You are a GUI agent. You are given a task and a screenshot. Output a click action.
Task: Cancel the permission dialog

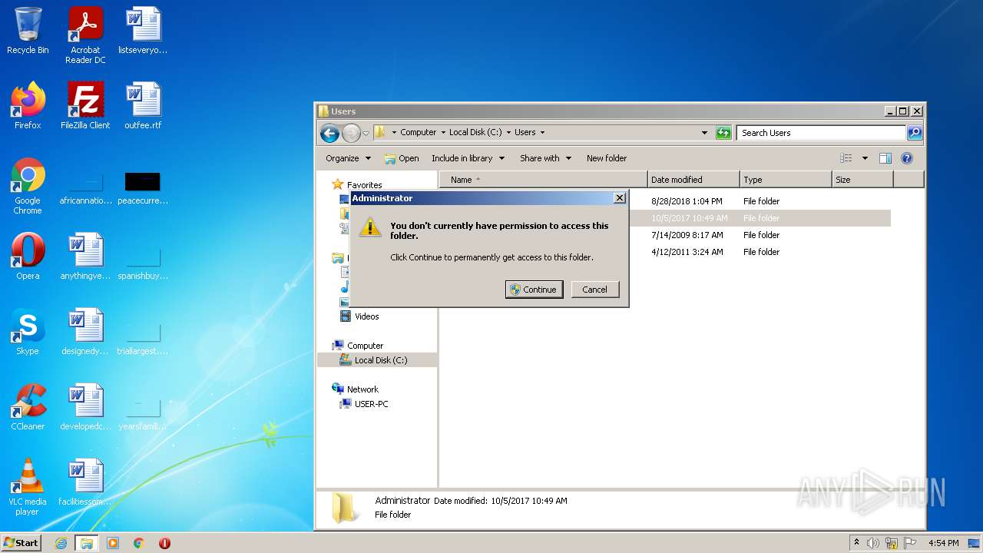(x=595, y=290)
